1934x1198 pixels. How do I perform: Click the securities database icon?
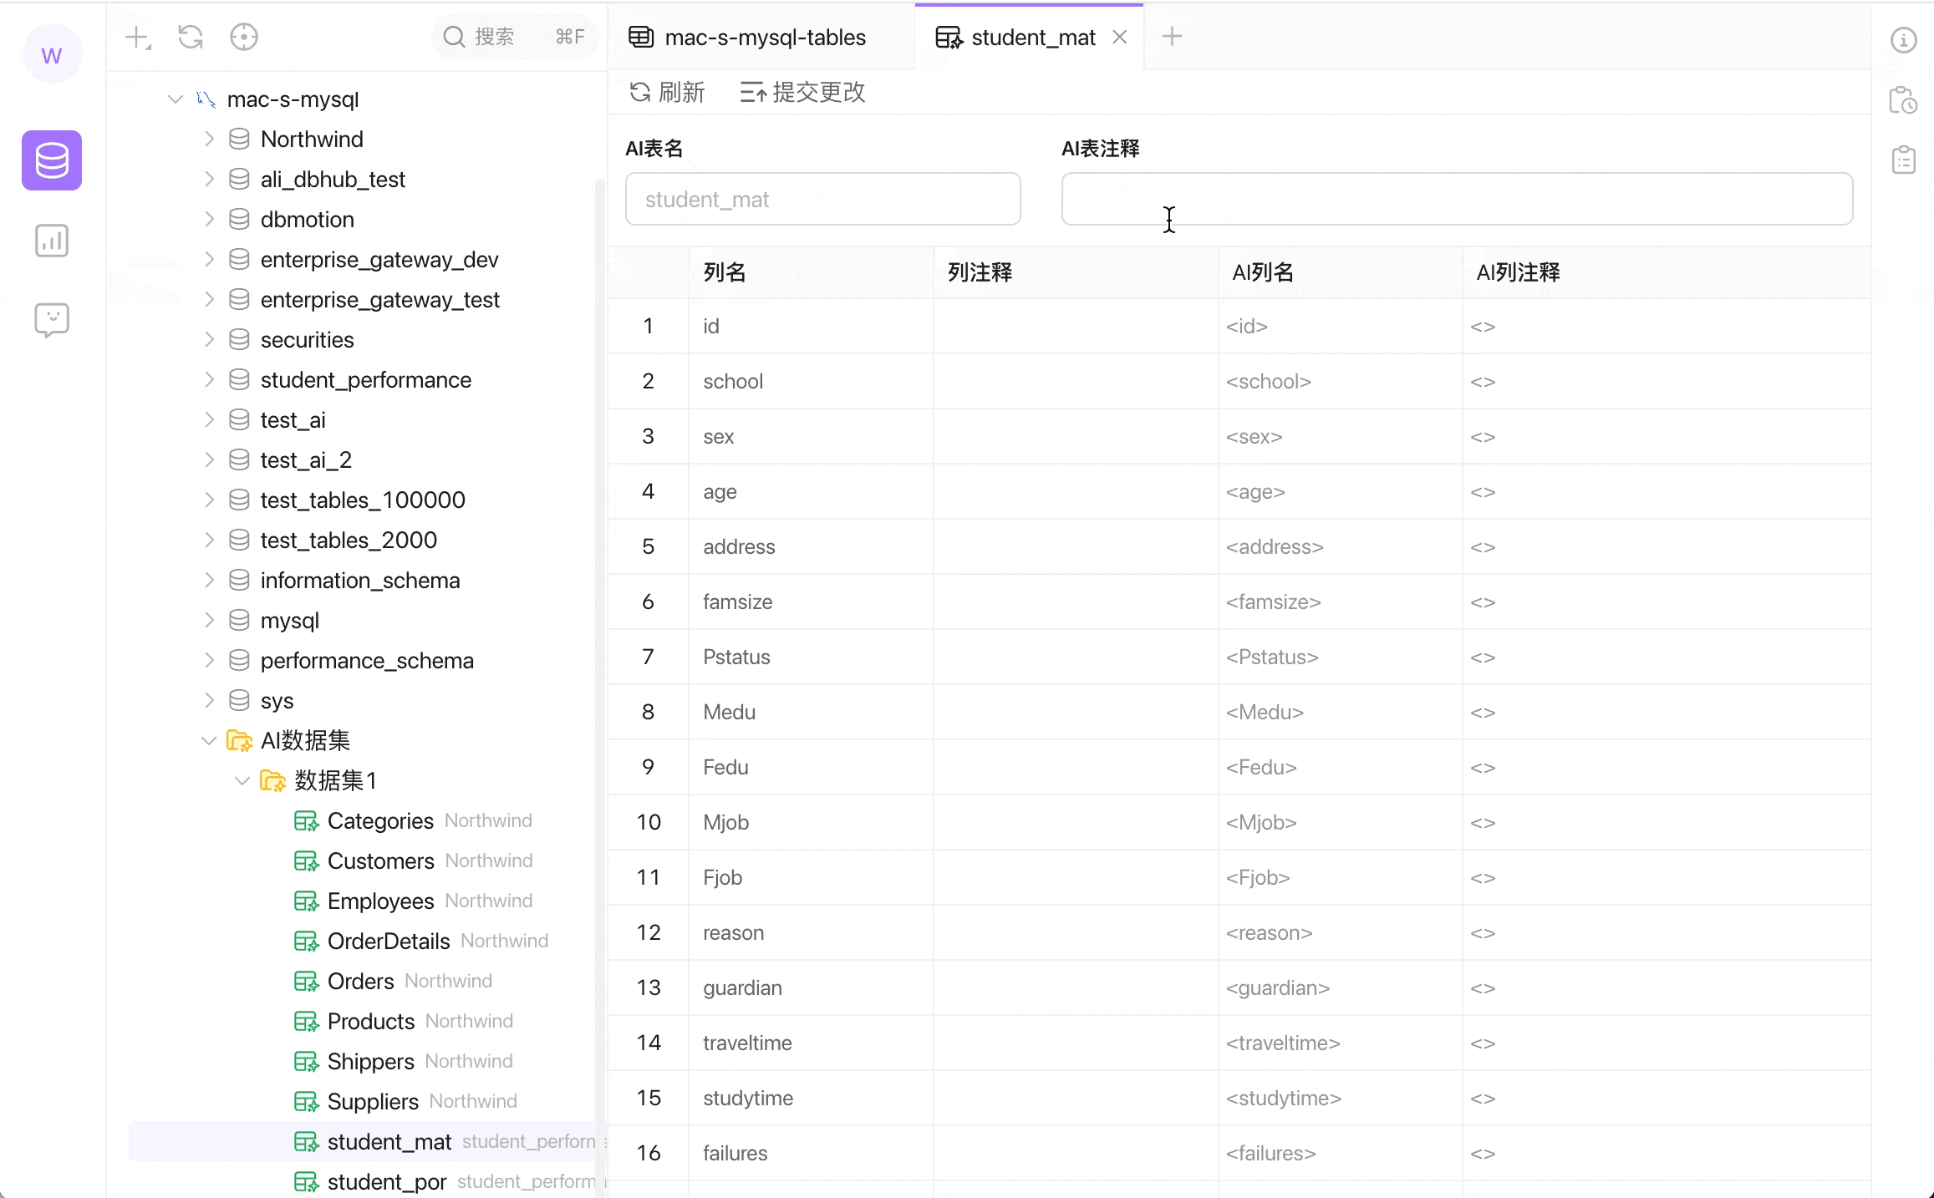[x=239, y=340]
